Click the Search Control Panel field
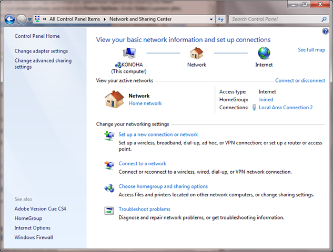333x252 pixels. (274, 19)
